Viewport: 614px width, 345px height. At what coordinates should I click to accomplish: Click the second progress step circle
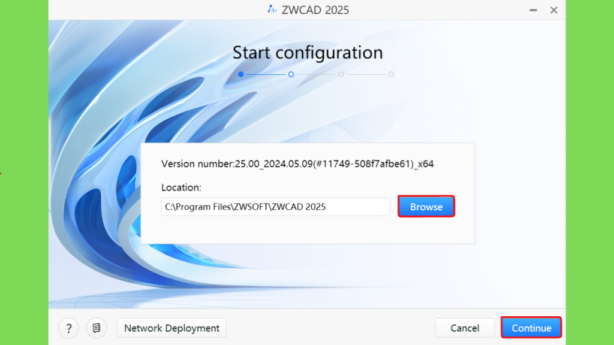(x=291, y=74)
